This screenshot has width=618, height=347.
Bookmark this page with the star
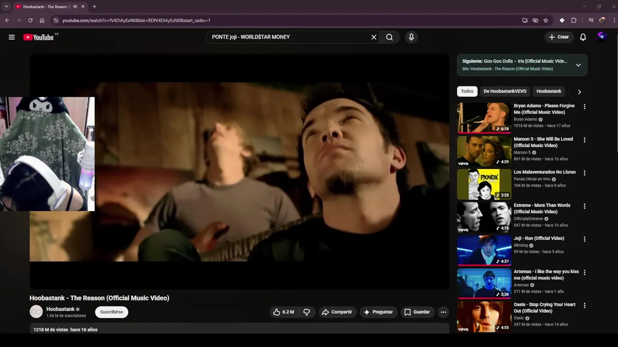(546, 20)
